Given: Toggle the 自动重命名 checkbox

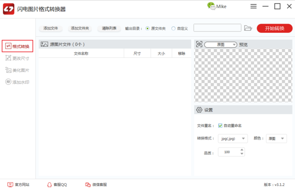Looking at the screenshot, I should coord(220,126).
